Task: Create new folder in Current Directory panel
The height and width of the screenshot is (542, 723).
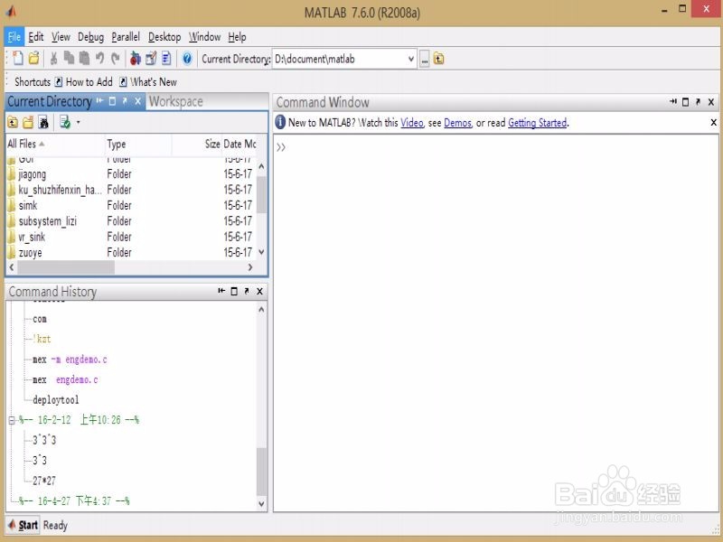Action: [28, 123]
